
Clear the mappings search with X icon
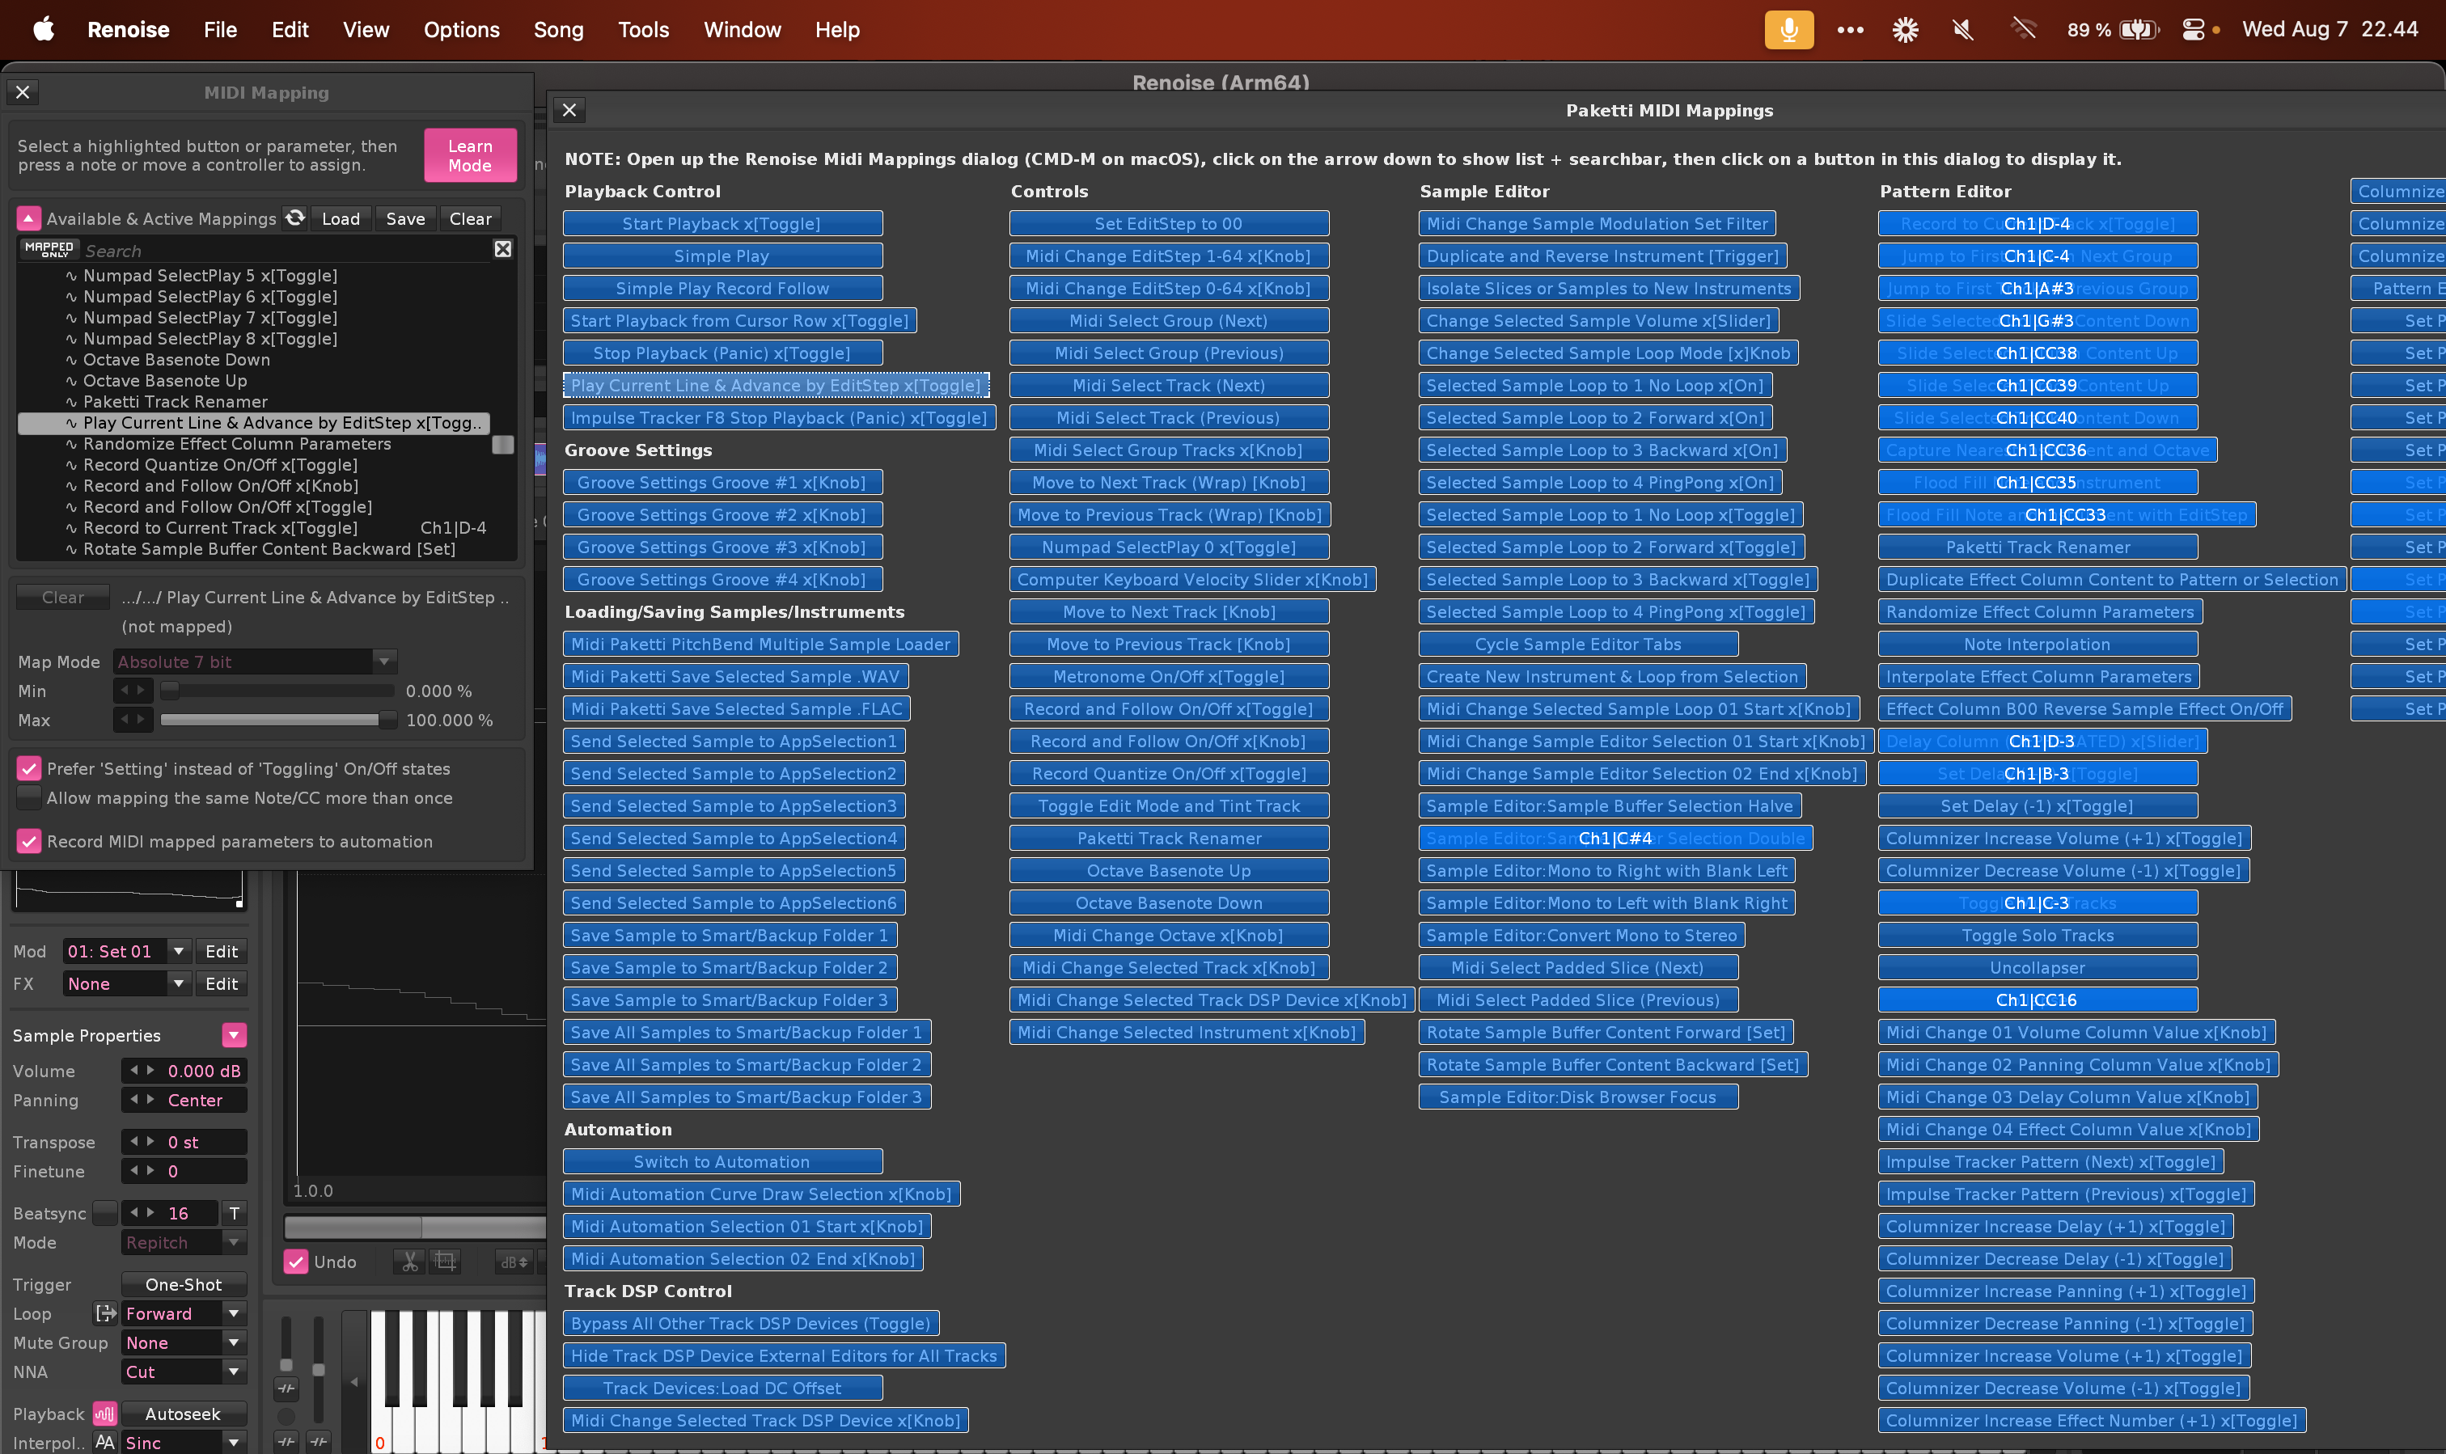(503, 249)
